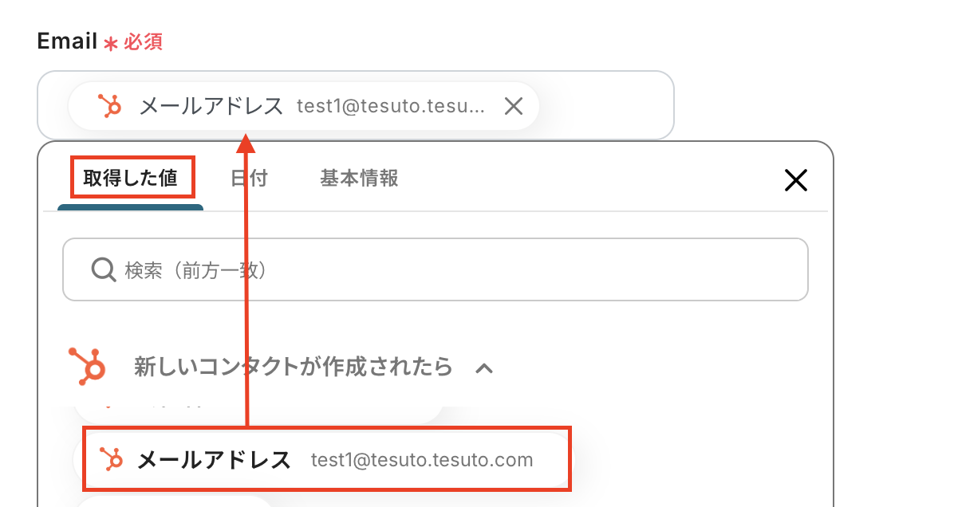
Task: Remove the メールアドレス chip with its X
Action: click(x=514, y=106)
